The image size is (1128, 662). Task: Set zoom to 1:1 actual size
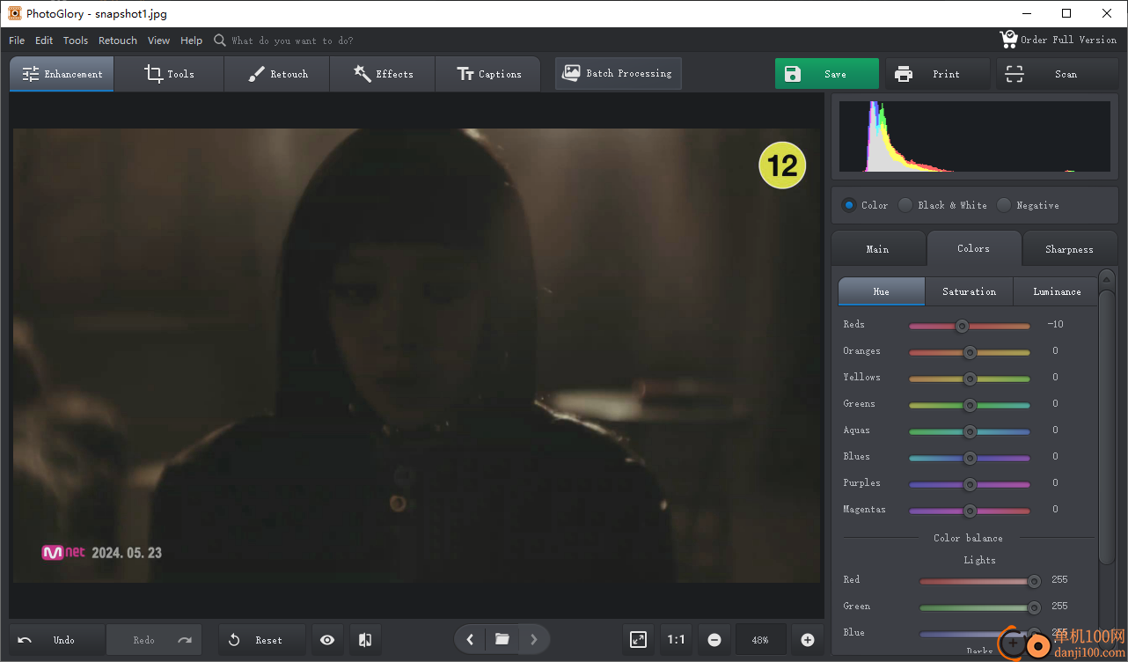pyautogui.click(x=677, y=640)
